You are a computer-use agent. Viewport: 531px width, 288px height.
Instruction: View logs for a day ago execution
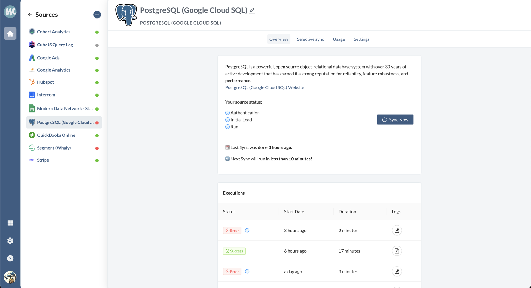point(397,271)
